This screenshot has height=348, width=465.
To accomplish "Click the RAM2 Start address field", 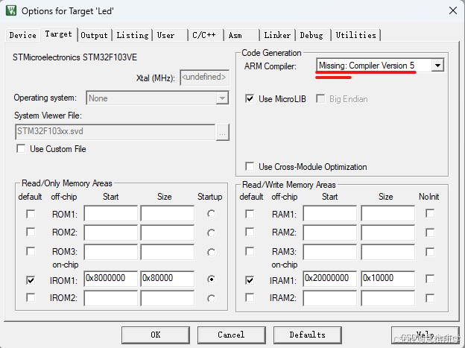I will point(330,232).
